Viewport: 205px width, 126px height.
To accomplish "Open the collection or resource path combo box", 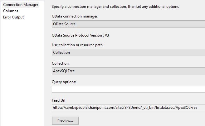I will coord(128,53).
